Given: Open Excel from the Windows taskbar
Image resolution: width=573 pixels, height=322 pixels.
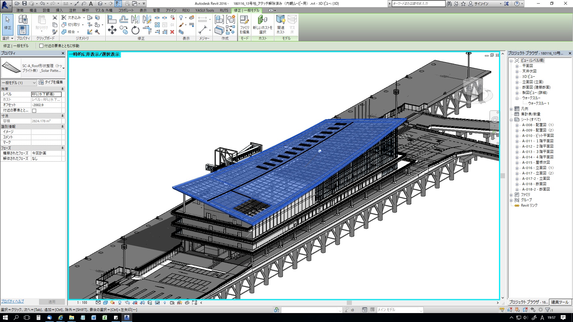Looking at the screenshot, I should pos(104,318).
